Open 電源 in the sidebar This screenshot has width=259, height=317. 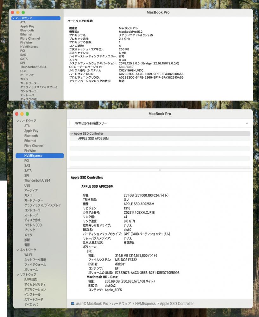27,245
